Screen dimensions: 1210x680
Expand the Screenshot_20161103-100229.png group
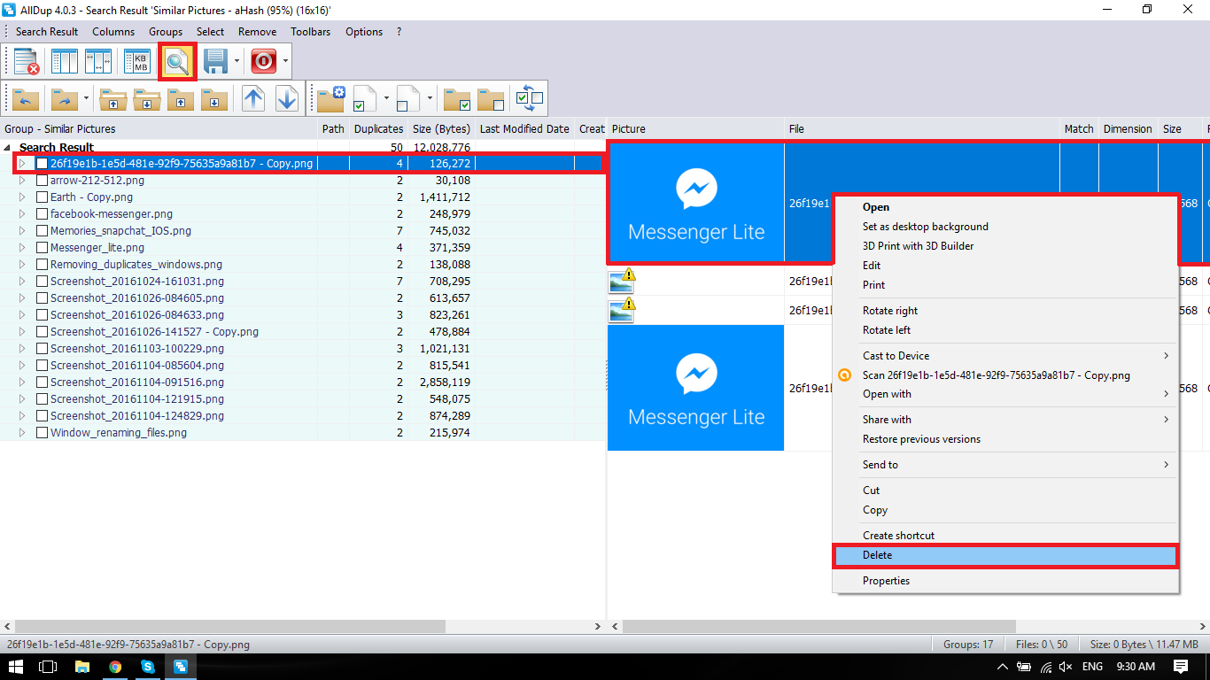pyautogui.click(x=23, y=349)
